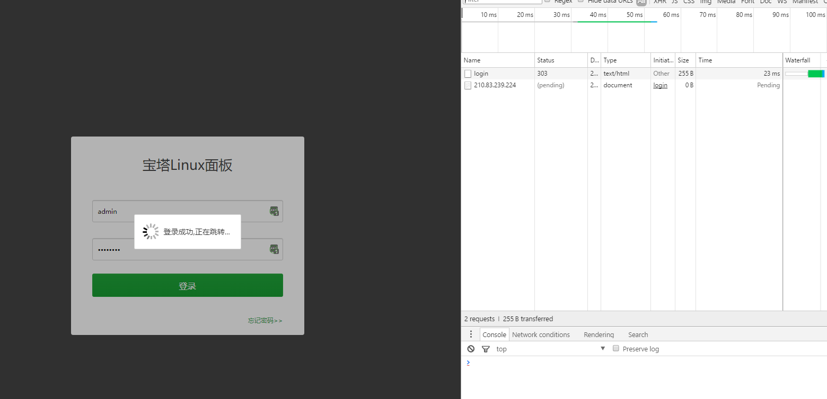Select the '210.83.239.224' request name
The height and width of the screenshot is (399, 827).
[495, 85]
